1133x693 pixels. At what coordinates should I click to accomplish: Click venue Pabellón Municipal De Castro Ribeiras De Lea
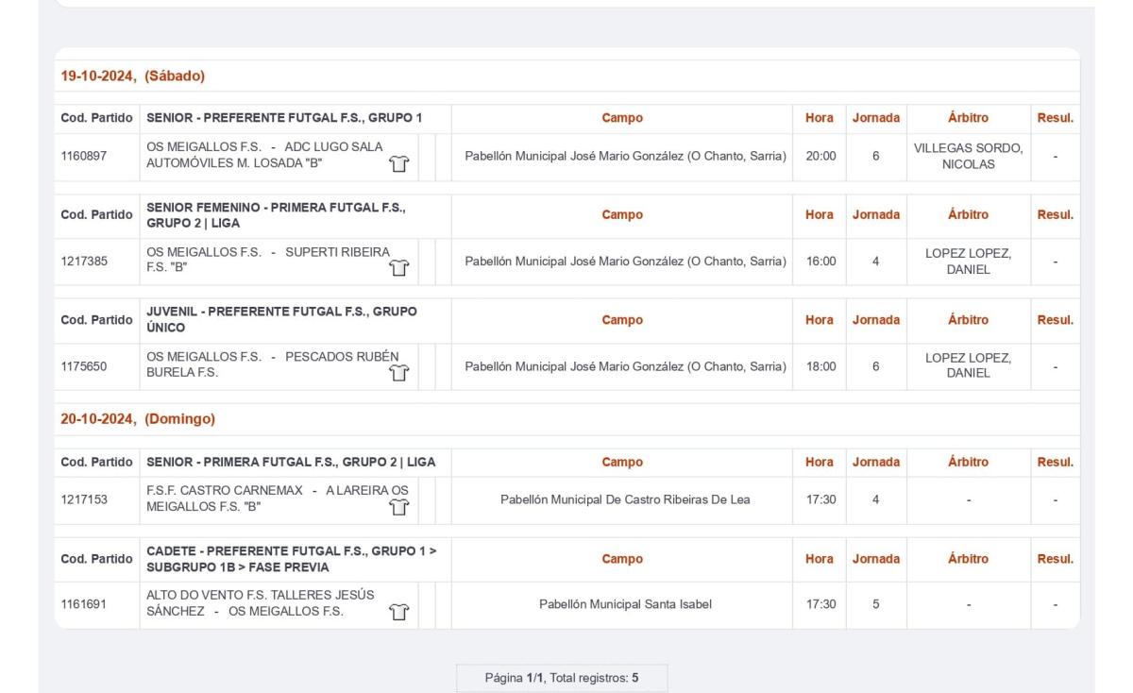click(625, 500)
